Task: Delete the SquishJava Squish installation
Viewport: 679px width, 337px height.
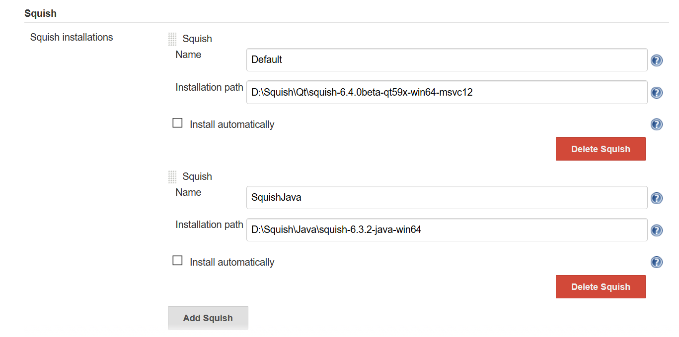Action: 600,287
